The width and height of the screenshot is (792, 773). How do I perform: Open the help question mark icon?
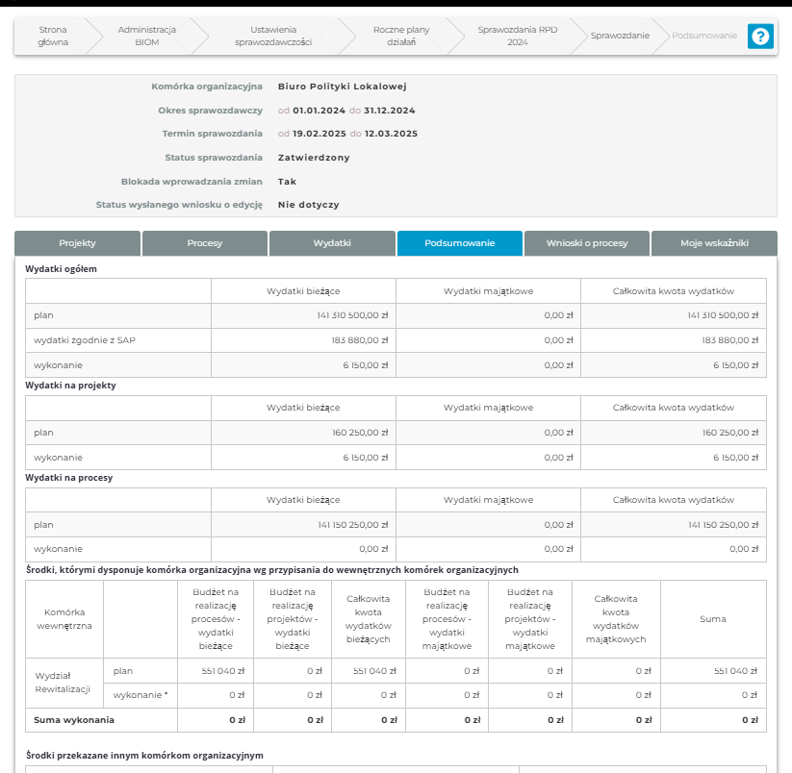760,37
